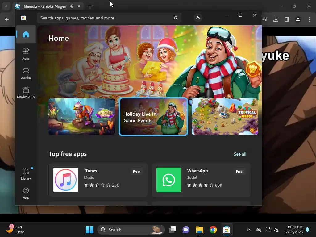Open browser media control icon
316x237 pixels.
[x=265, y=19]
